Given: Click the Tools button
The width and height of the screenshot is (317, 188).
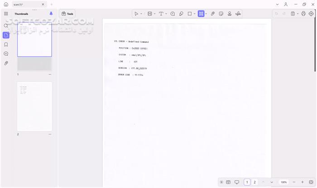Looking at the screenshot, I should coord(67,14).
